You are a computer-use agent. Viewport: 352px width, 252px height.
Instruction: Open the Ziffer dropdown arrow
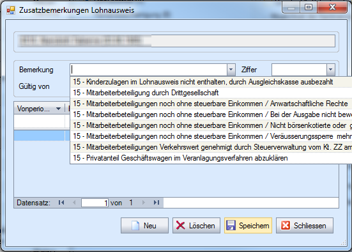pyautogui.click(x=330, y=70)
